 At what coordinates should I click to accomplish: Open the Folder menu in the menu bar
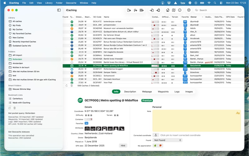coord(59,3)
